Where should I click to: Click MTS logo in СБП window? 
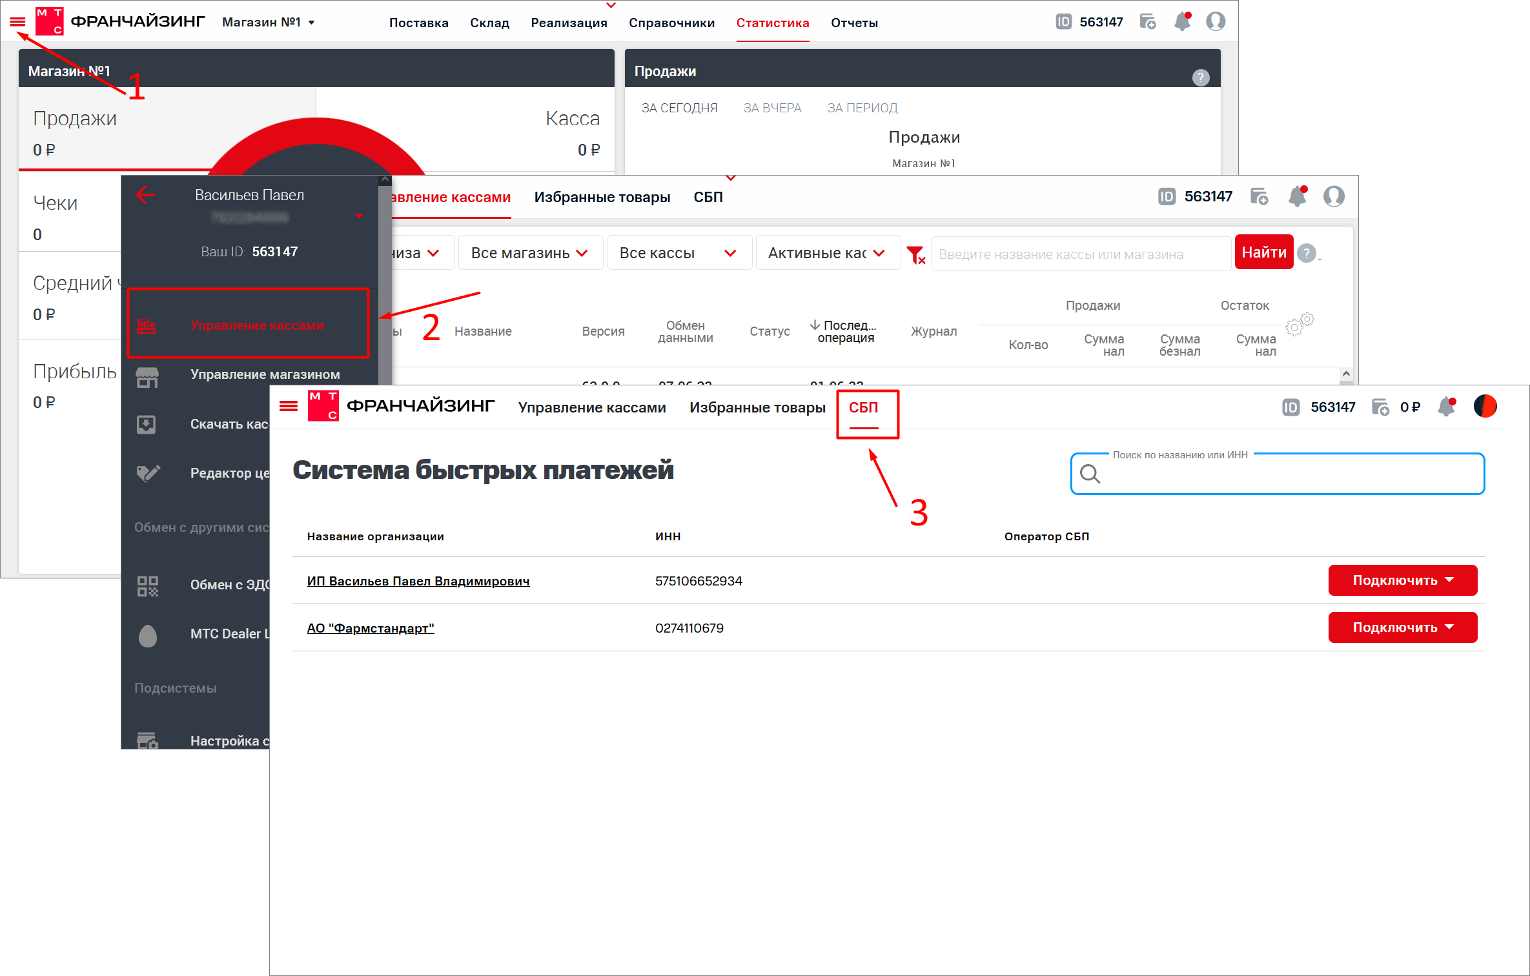coord(323,405)
